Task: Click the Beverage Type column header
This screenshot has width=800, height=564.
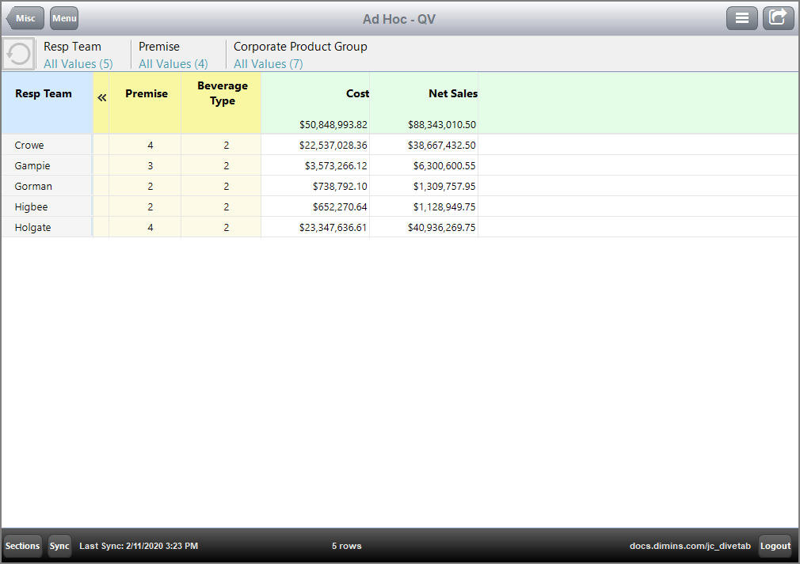Action: [223, 93]
